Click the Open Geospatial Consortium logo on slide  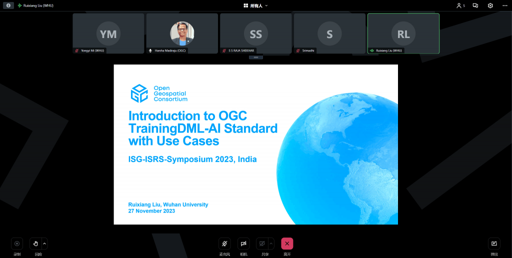(x=159, y=93)
